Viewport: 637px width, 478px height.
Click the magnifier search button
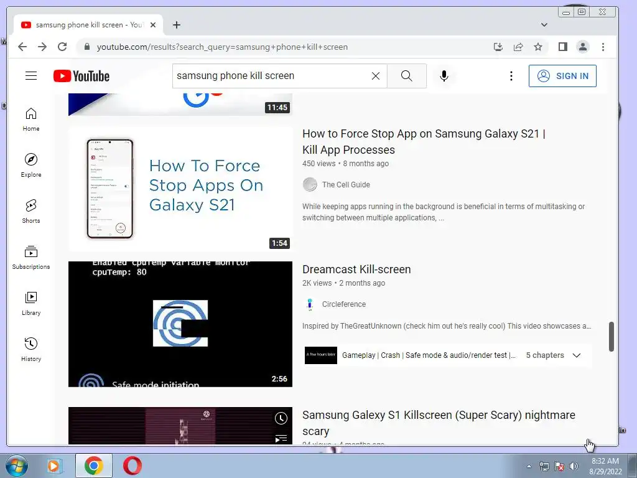407,76
